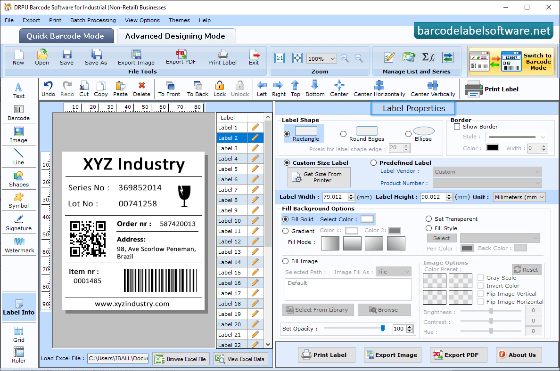Screen dimensions: 560x371
Task: Select the Gradient fill radio button
Action: pyautogui.click(x=285, y=231)
